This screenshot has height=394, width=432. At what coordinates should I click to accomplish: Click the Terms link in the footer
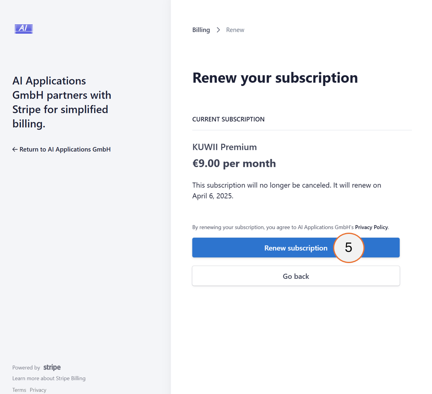pyautogui.click(x=19, y=390)
